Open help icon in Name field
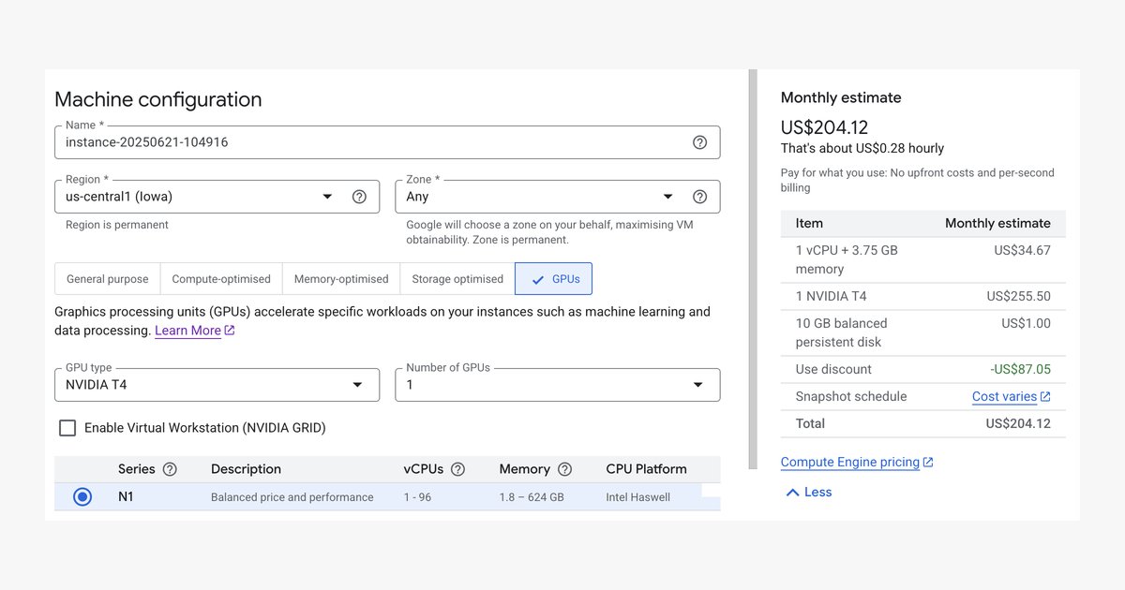1125x590 pixels. coord(699,142)
